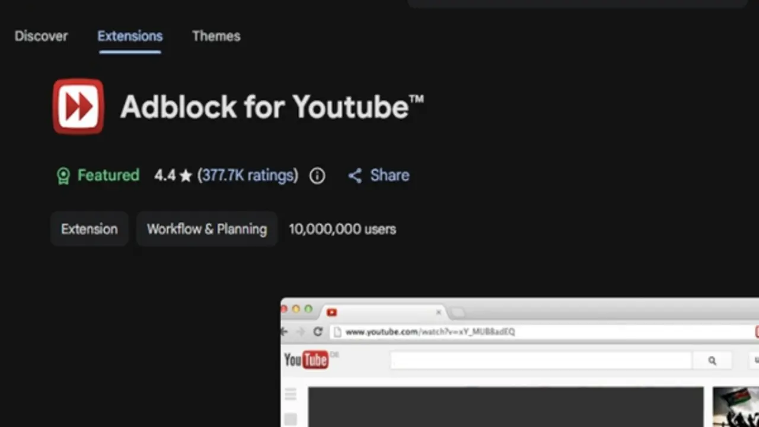
Task: Click the Adblock for Youtube extension logo
Action: point(78,107)
